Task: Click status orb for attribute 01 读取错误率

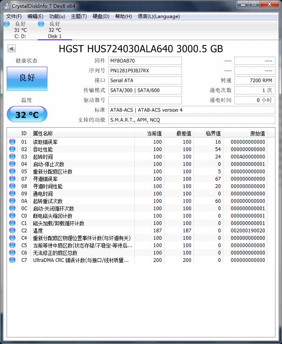Action: click(12, 142)
